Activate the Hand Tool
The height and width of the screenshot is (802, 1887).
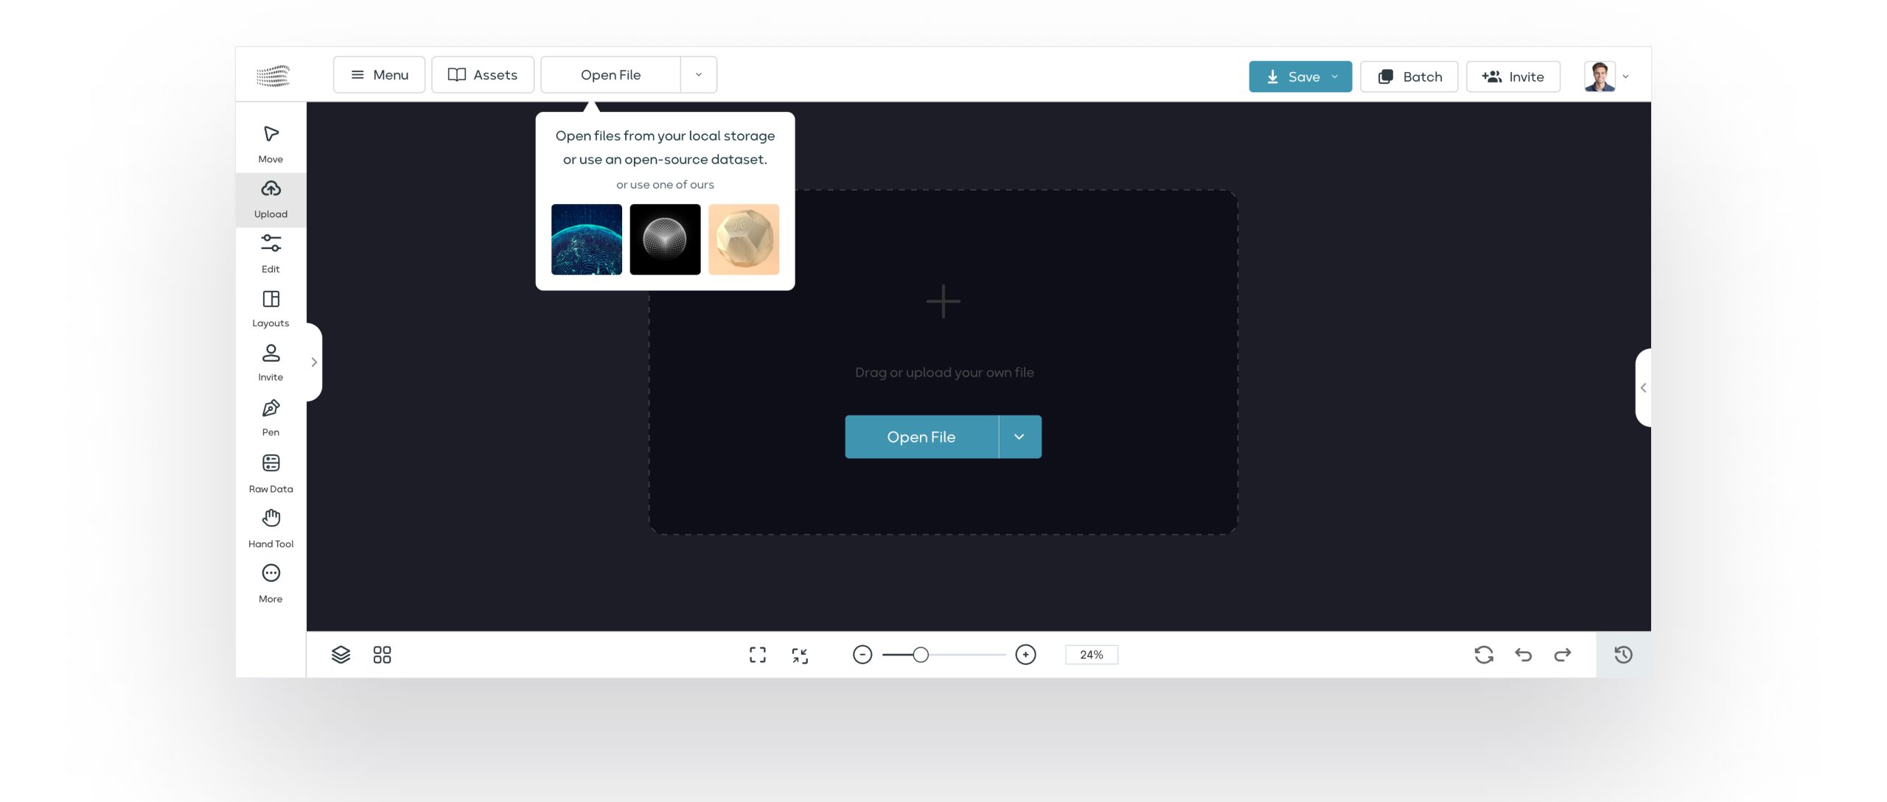(271, 527)
